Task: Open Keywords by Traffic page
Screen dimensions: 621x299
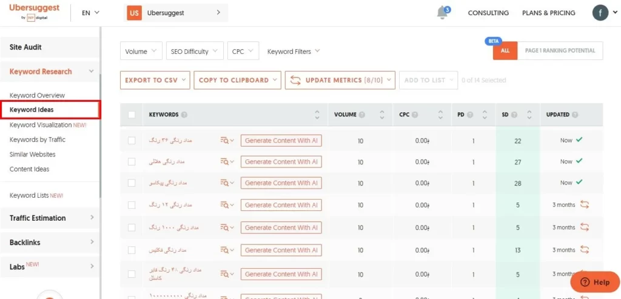Action: pyautogui.click(x=38, y=139)
